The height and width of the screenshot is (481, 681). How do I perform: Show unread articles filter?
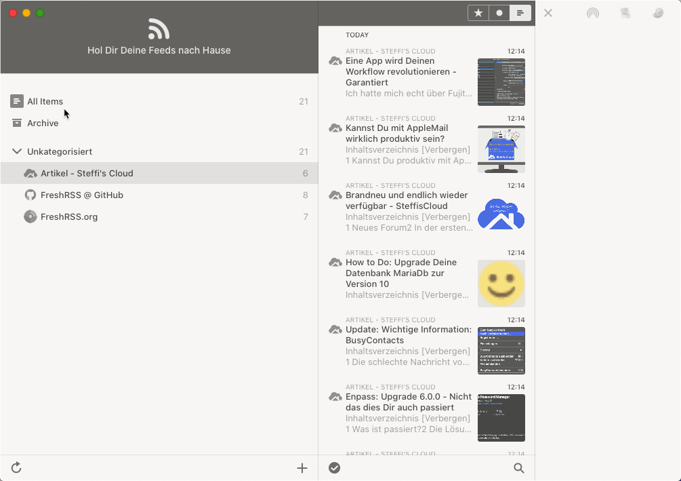[x=499, y=13]
